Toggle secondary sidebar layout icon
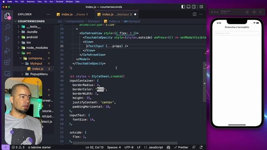The width and height of the screenshot is (267, 150). tap(194, 7)
